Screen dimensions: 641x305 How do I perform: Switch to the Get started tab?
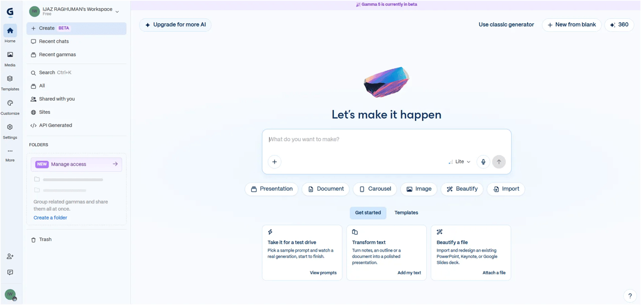click(x=368, y=213)
